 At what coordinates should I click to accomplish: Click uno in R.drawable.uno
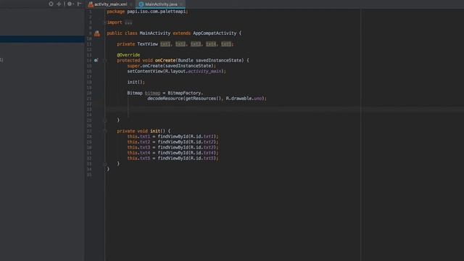(258, 99)
